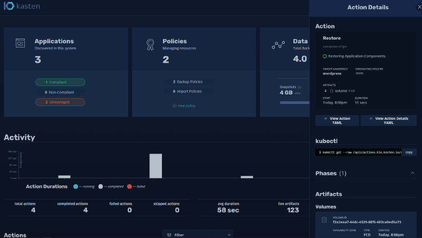Close the Action Details panel
Image resolution: width=422 pixels, height=238 pixels.
pyautogui.click(x=419, y=7)
